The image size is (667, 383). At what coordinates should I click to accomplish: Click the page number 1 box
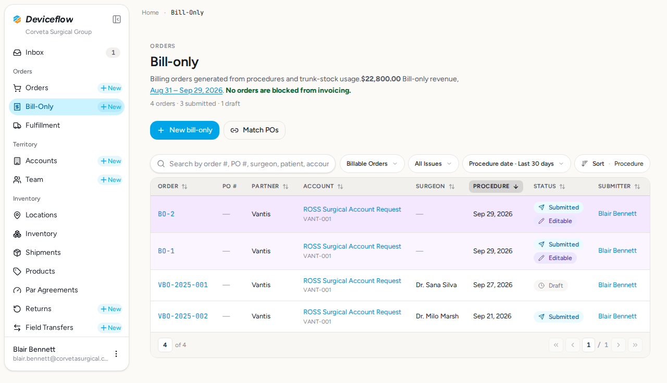pyautogui.click(x=588, y=345)
